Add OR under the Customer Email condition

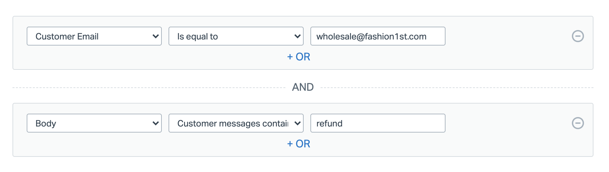[x=299, y=57]
